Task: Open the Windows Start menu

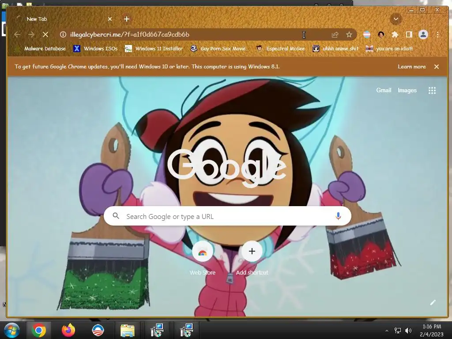Action: (11, 330)
